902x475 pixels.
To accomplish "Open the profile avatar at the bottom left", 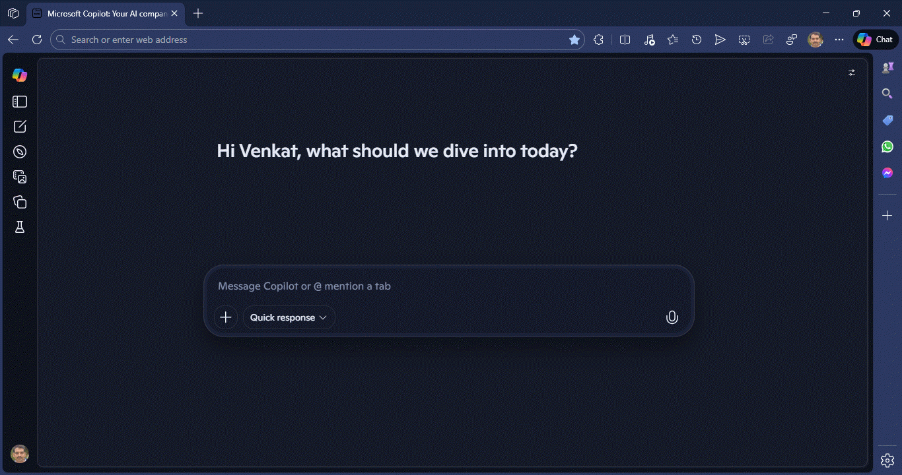I will point(20,454).
